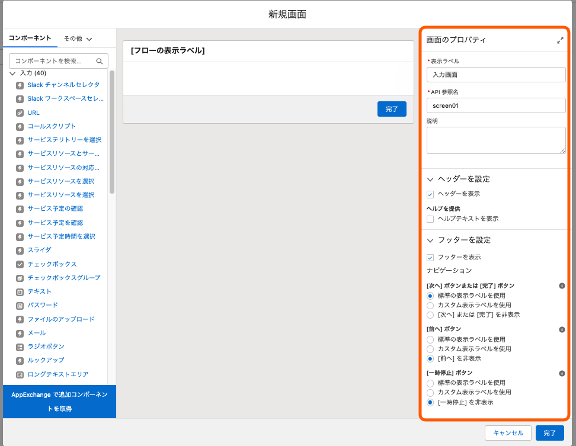This screenshot has width=576, height=446.
Task: Click the サービスリソースの対応... component icon
Action: (x=20, y=168)
